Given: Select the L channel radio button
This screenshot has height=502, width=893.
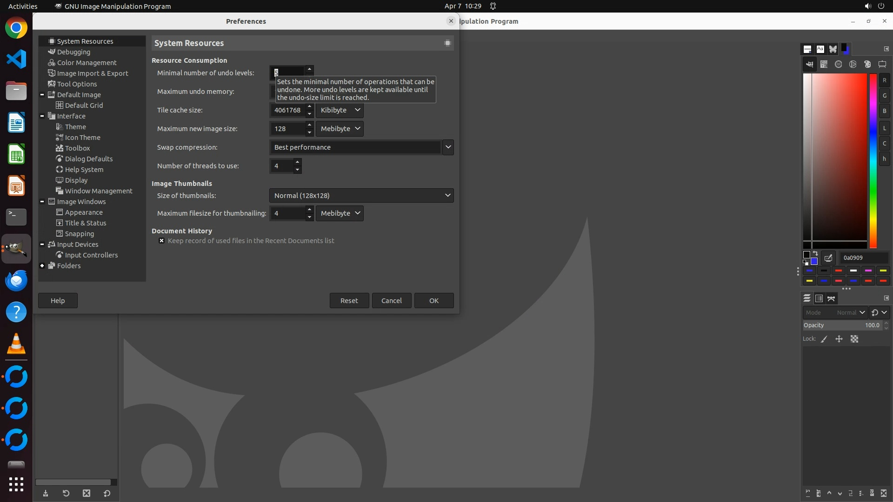Looking at the screenshot, I should pos(884,128).
